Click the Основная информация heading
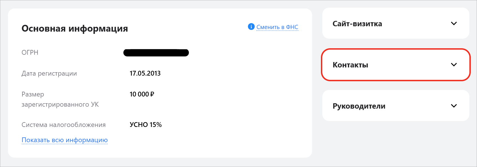477x167 pixels. coord(75,28)
